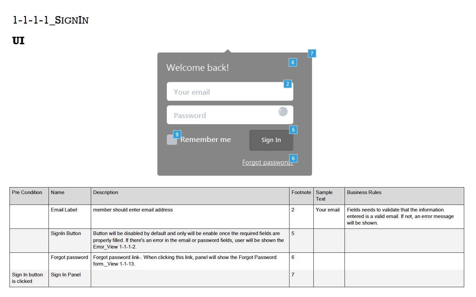476x297 pixels.
Task: Click the Welcome back! heading
Action: 197,68
